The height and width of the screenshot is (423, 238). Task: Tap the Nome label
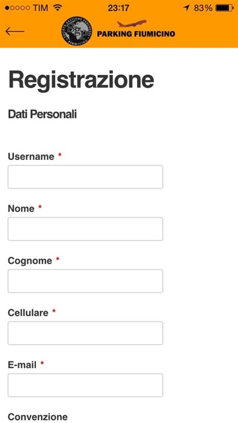coord(21,208)
